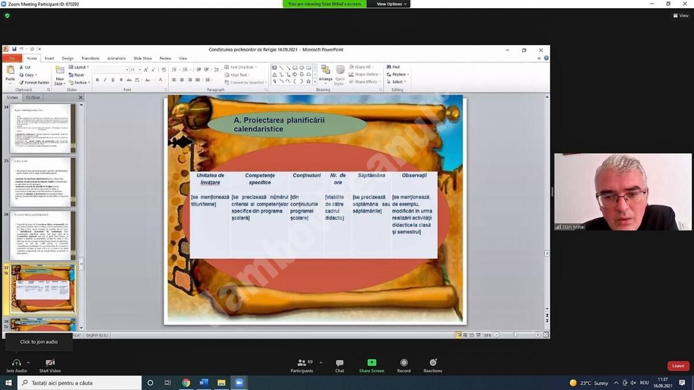This screenshot has height=390, width=694.
Task: Click Task View icon on the taskbar
Action: point(168,382)
